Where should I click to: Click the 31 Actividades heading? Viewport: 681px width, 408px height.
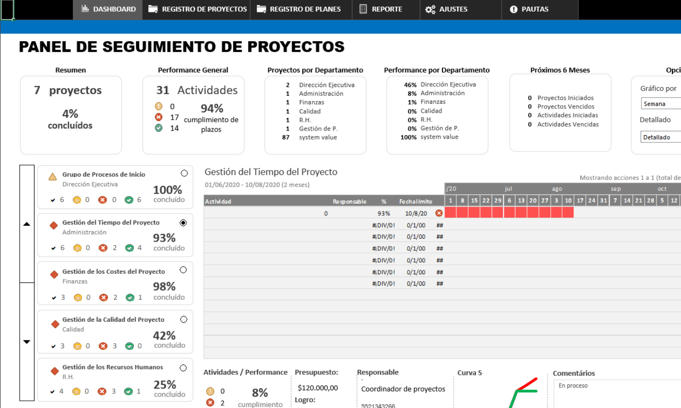click(x=197, y=90)
